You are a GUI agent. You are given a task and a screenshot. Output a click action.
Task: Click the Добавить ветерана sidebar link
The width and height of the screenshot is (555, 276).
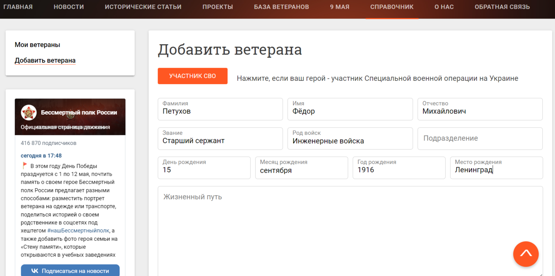click(x=45, y=60)
